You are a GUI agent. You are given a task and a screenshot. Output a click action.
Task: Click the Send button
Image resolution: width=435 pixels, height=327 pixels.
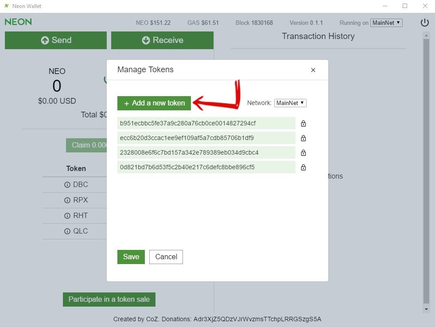pos(56,40)
